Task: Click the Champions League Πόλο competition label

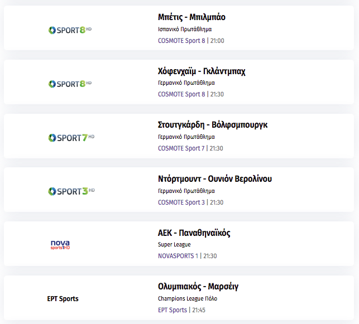Action: 188,298
